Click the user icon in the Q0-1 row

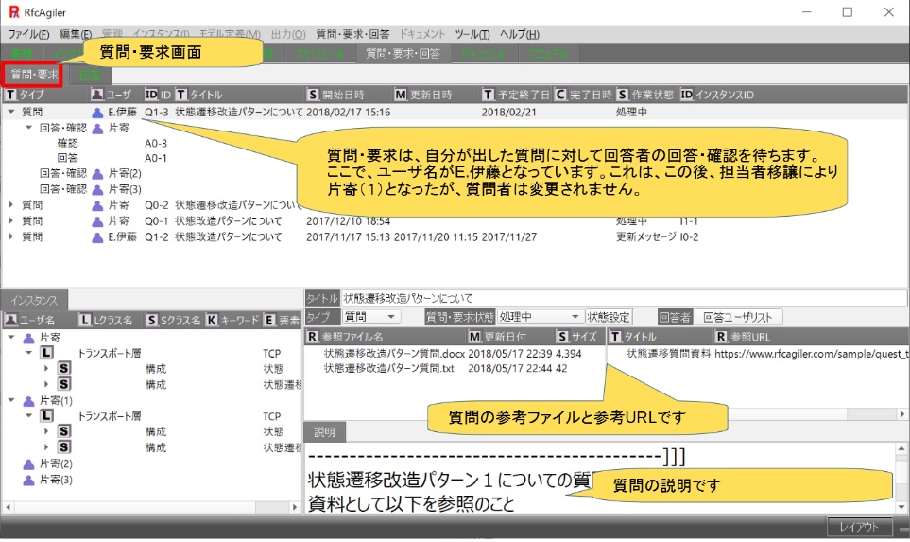pyautogui.click(x=97, y=222)
